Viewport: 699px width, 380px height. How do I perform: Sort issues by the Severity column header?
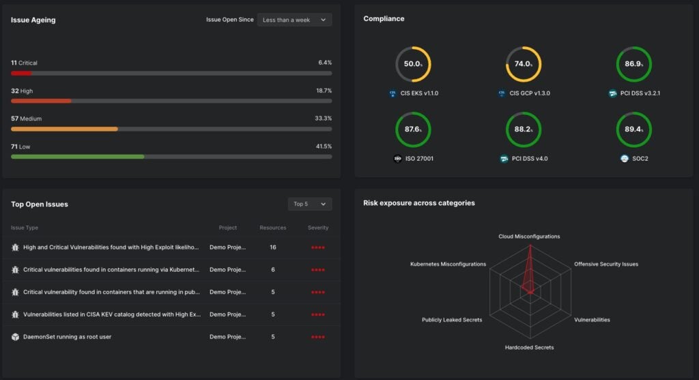tap(318, 227)
